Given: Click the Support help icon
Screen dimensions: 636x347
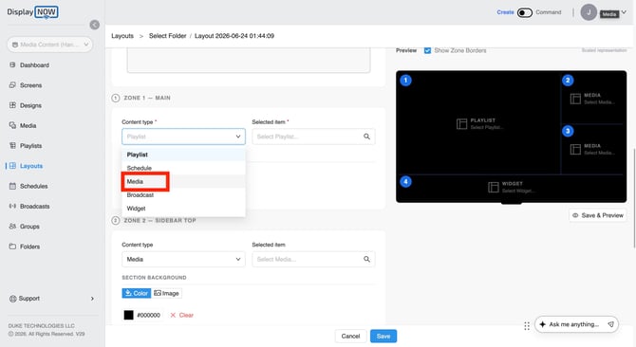Looking at the screenshot, I should coord(12,299).
